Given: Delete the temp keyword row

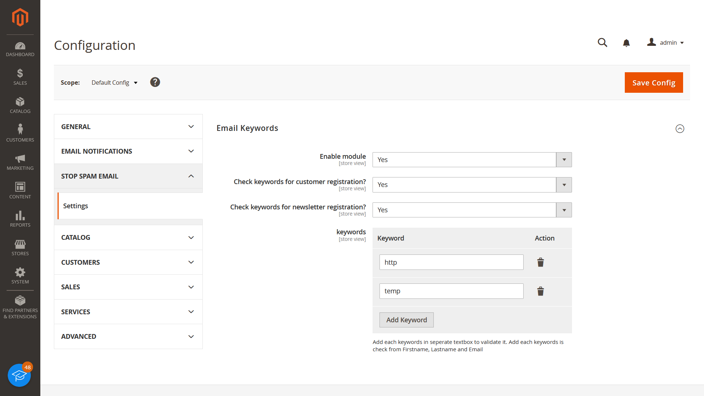Looking at the screenshot, I should [x=540, y=291].
